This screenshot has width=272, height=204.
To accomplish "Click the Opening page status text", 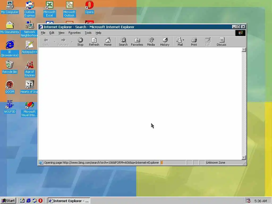I will click(101, 163).
